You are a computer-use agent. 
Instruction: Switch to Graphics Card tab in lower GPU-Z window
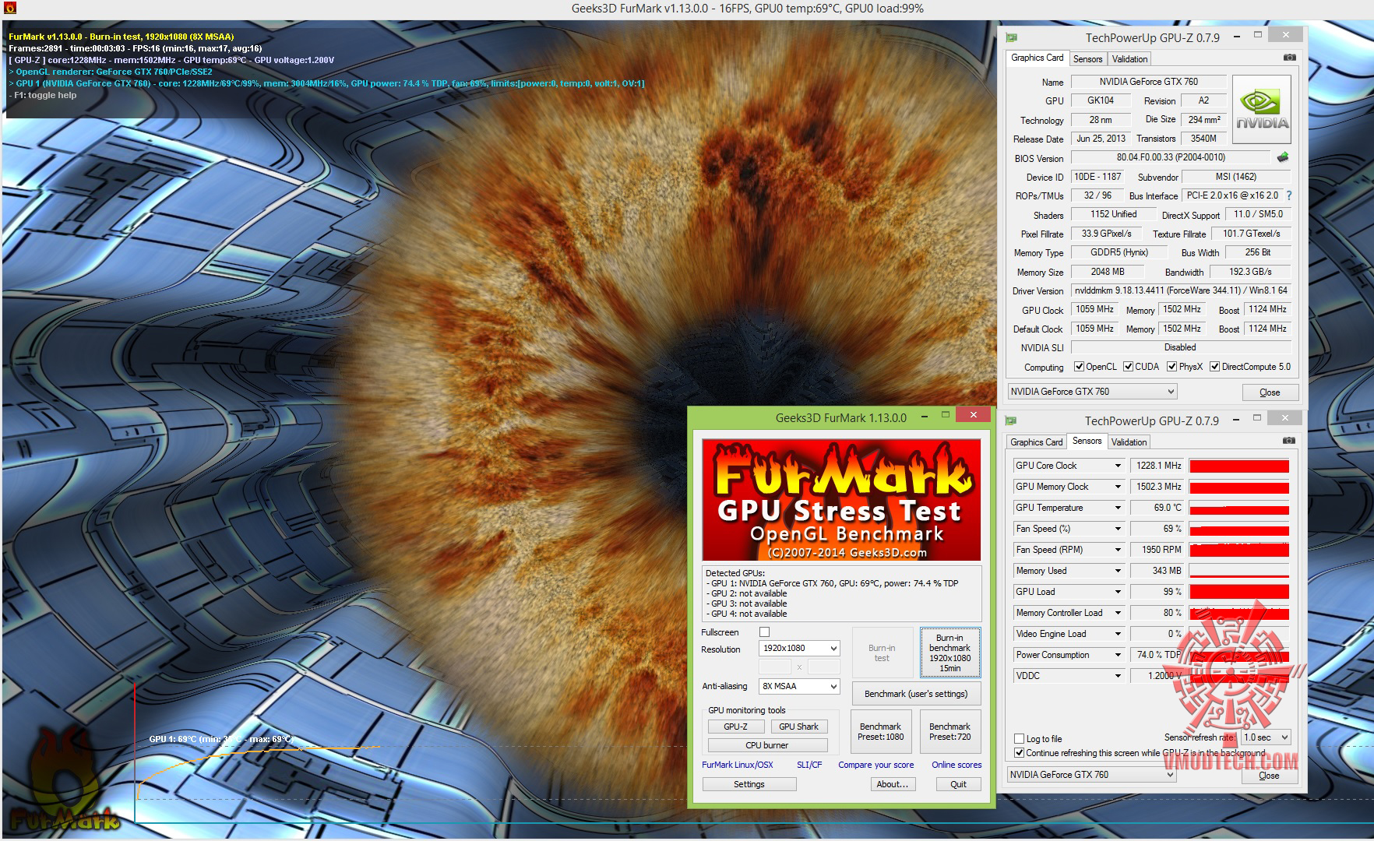coord(1036,442)
